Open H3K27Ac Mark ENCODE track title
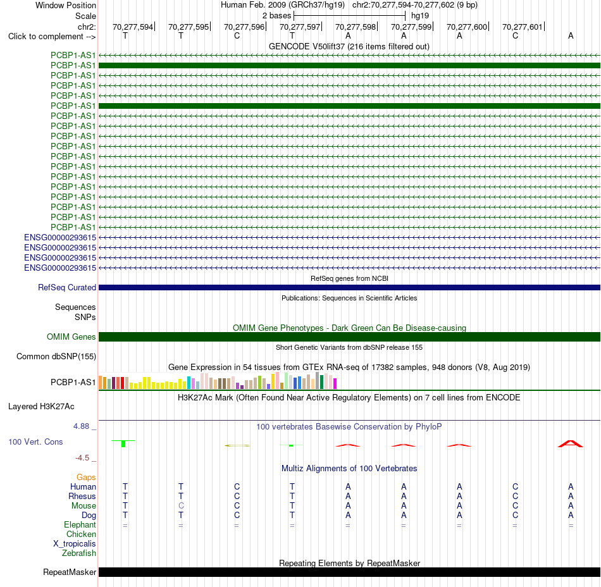The height and width of the screenshot is (587, 601). click(349, 397)
